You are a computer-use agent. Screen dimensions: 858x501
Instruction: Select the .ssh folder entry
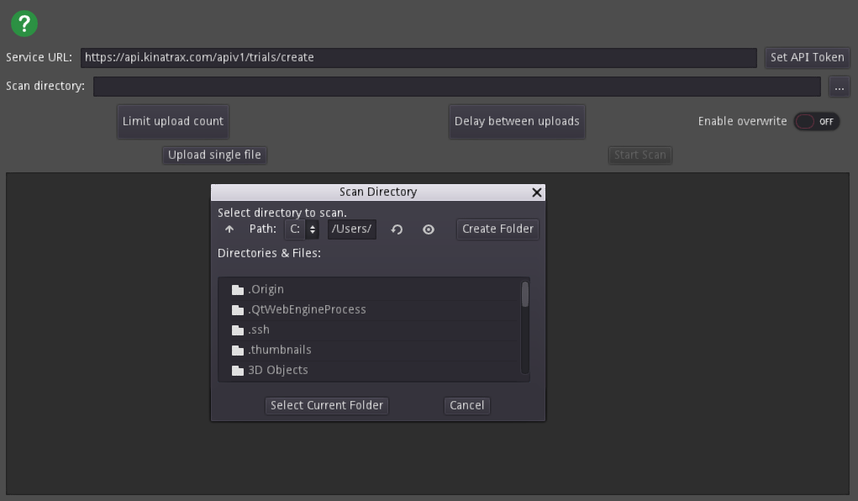[259, 330]
